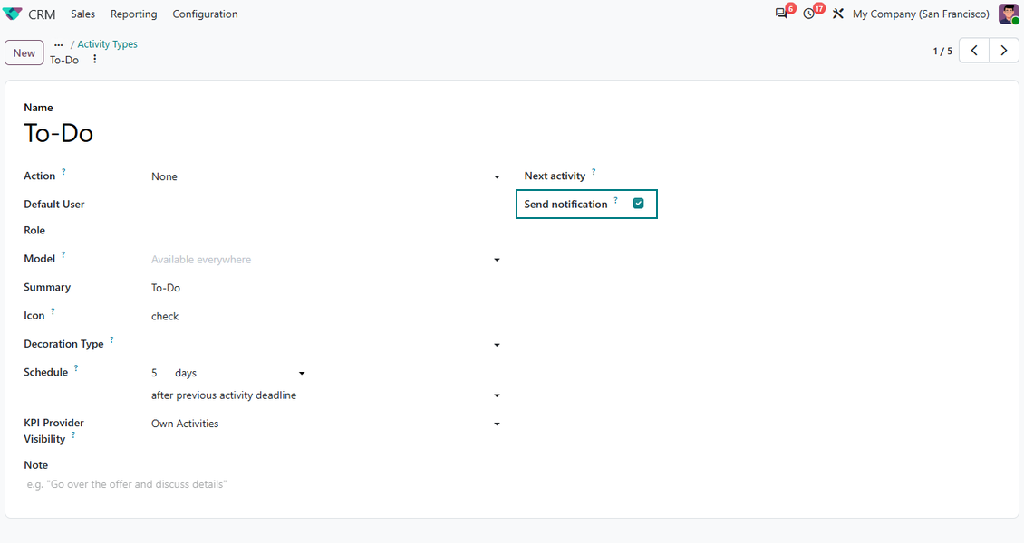Open the Reporting menu
The height and width of the screenshot is (543, 1024).
click(x=134, y=14)
